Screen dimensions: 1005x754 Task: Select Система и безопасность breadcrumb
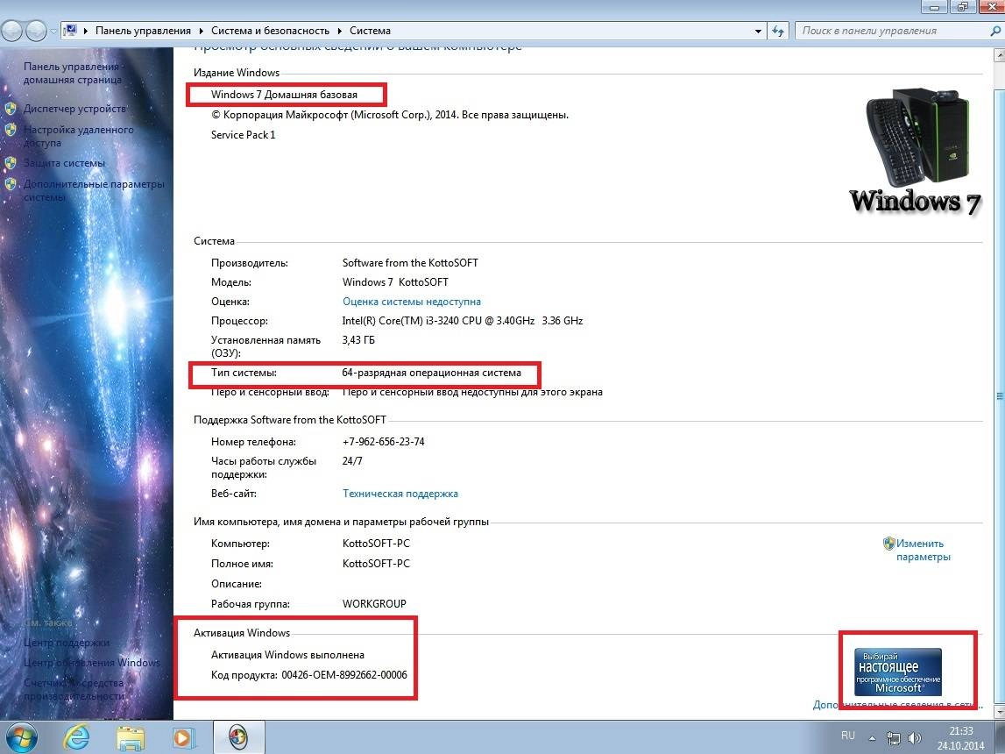pos(270,31)
